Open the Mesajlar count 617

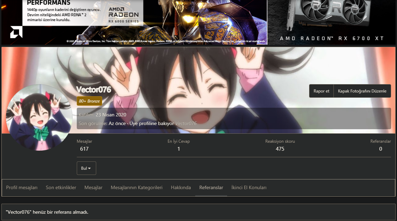84,149
